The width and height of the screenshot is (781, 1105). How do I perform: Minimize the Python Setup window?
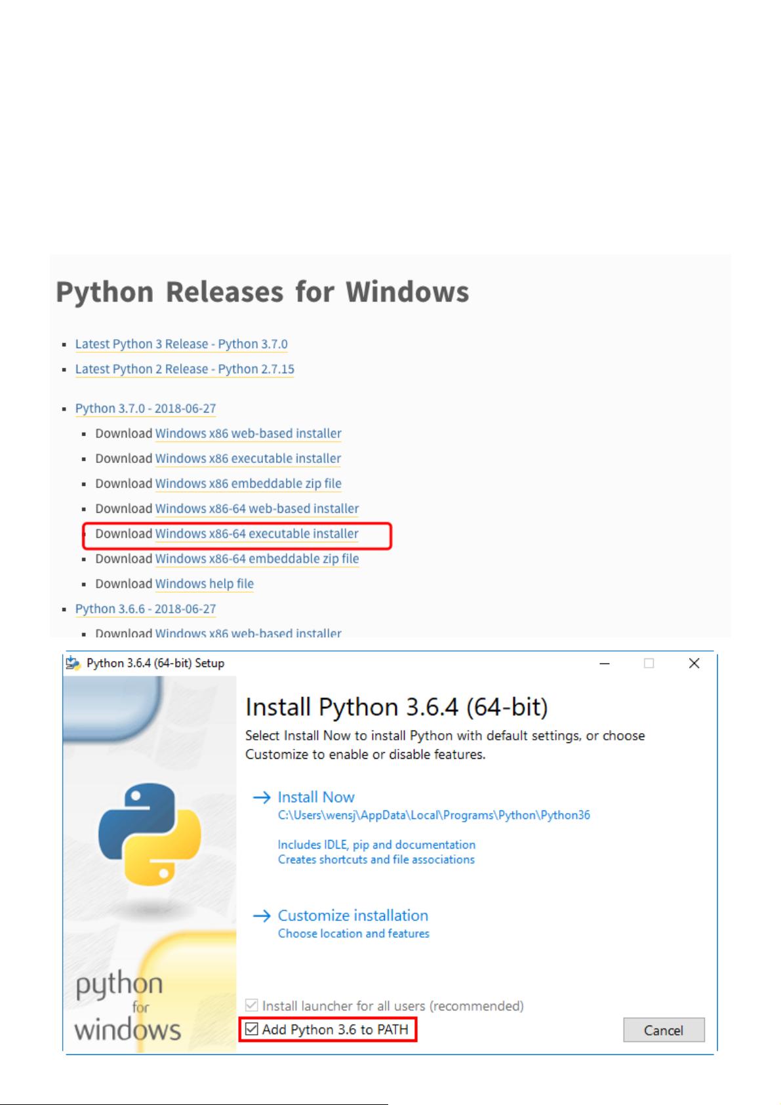tap(605, 664)
